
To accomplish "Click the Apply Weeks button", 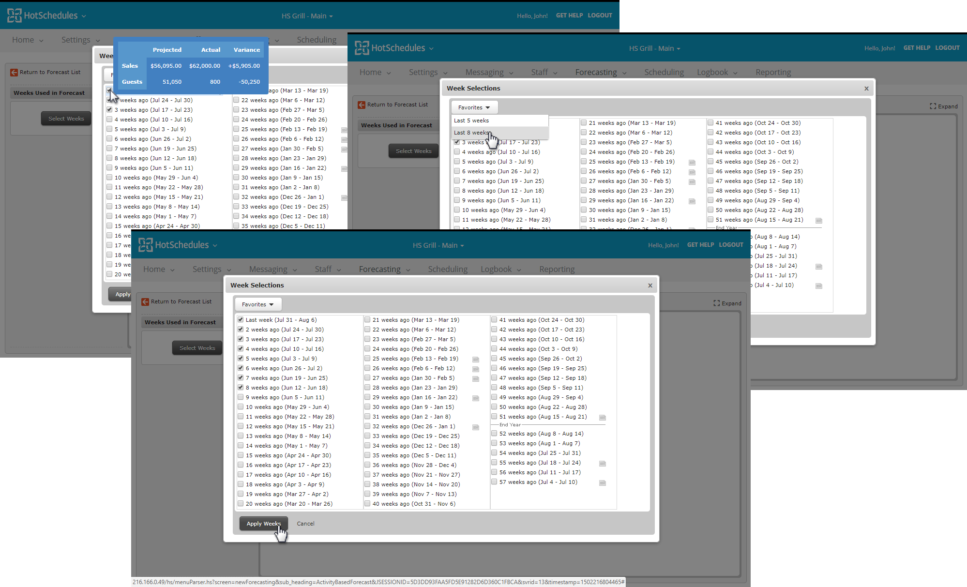I will click(x=264, y=524).
